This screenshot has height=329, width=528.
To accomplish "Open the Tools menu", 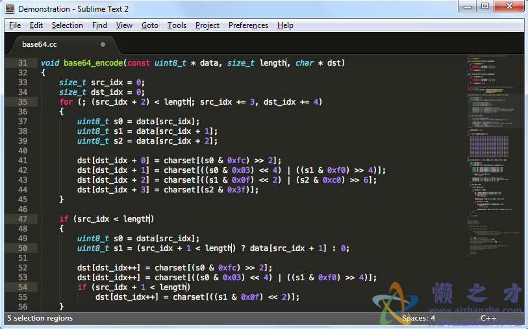I will coord(177,25).
